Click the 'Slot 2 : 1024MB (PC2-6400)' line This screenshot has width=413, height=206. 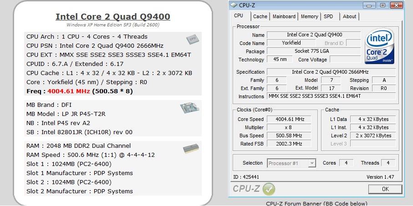coord(69,182)
